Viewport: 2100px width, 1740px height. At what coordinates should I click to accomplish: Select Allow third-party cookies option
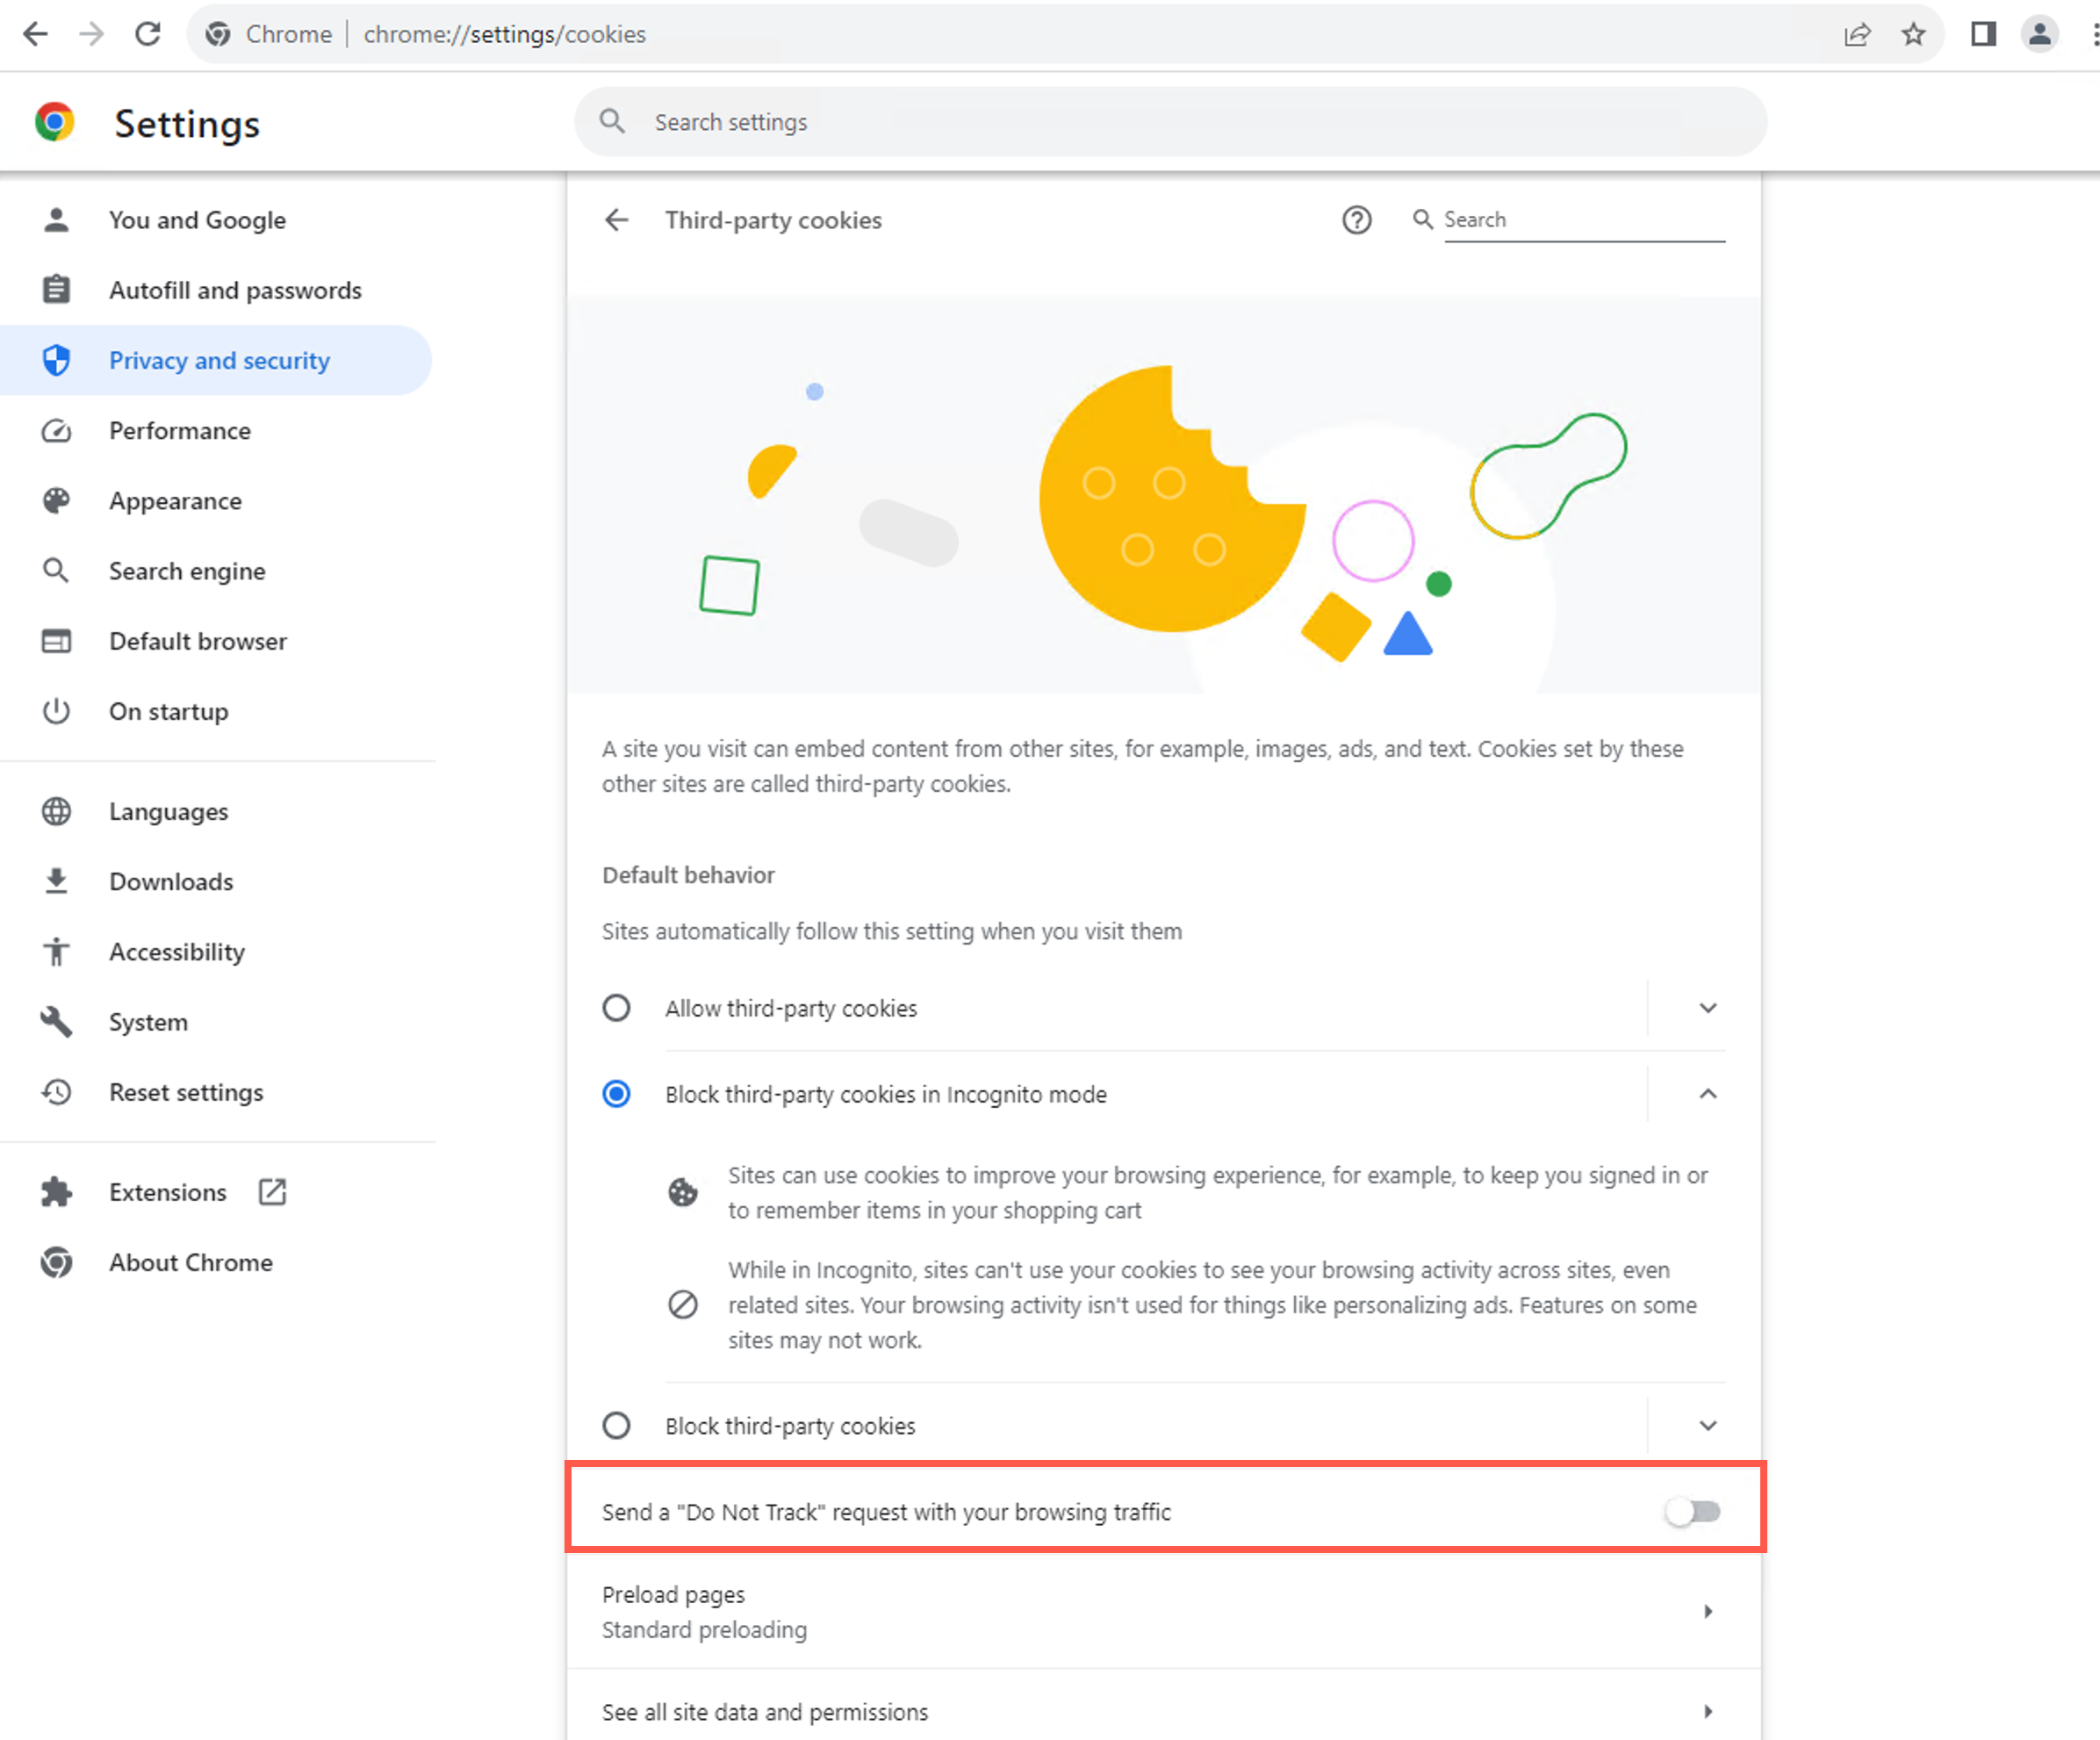pos(616,1008)
